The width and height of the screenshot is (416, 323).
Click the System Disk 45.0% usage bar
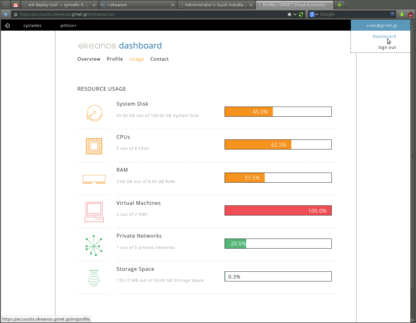278,112
